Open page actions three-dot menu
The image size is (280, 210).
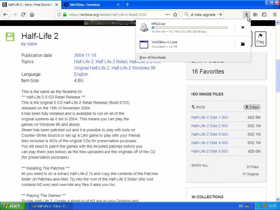tap(168, 14)
